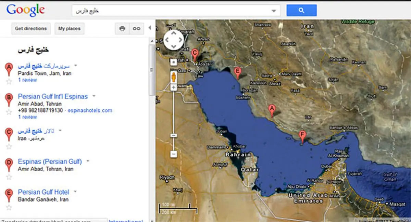Expand options arrow beside Persian Gulf Hotel
This screenshot has height=222, width=411.
coord(75,192)
